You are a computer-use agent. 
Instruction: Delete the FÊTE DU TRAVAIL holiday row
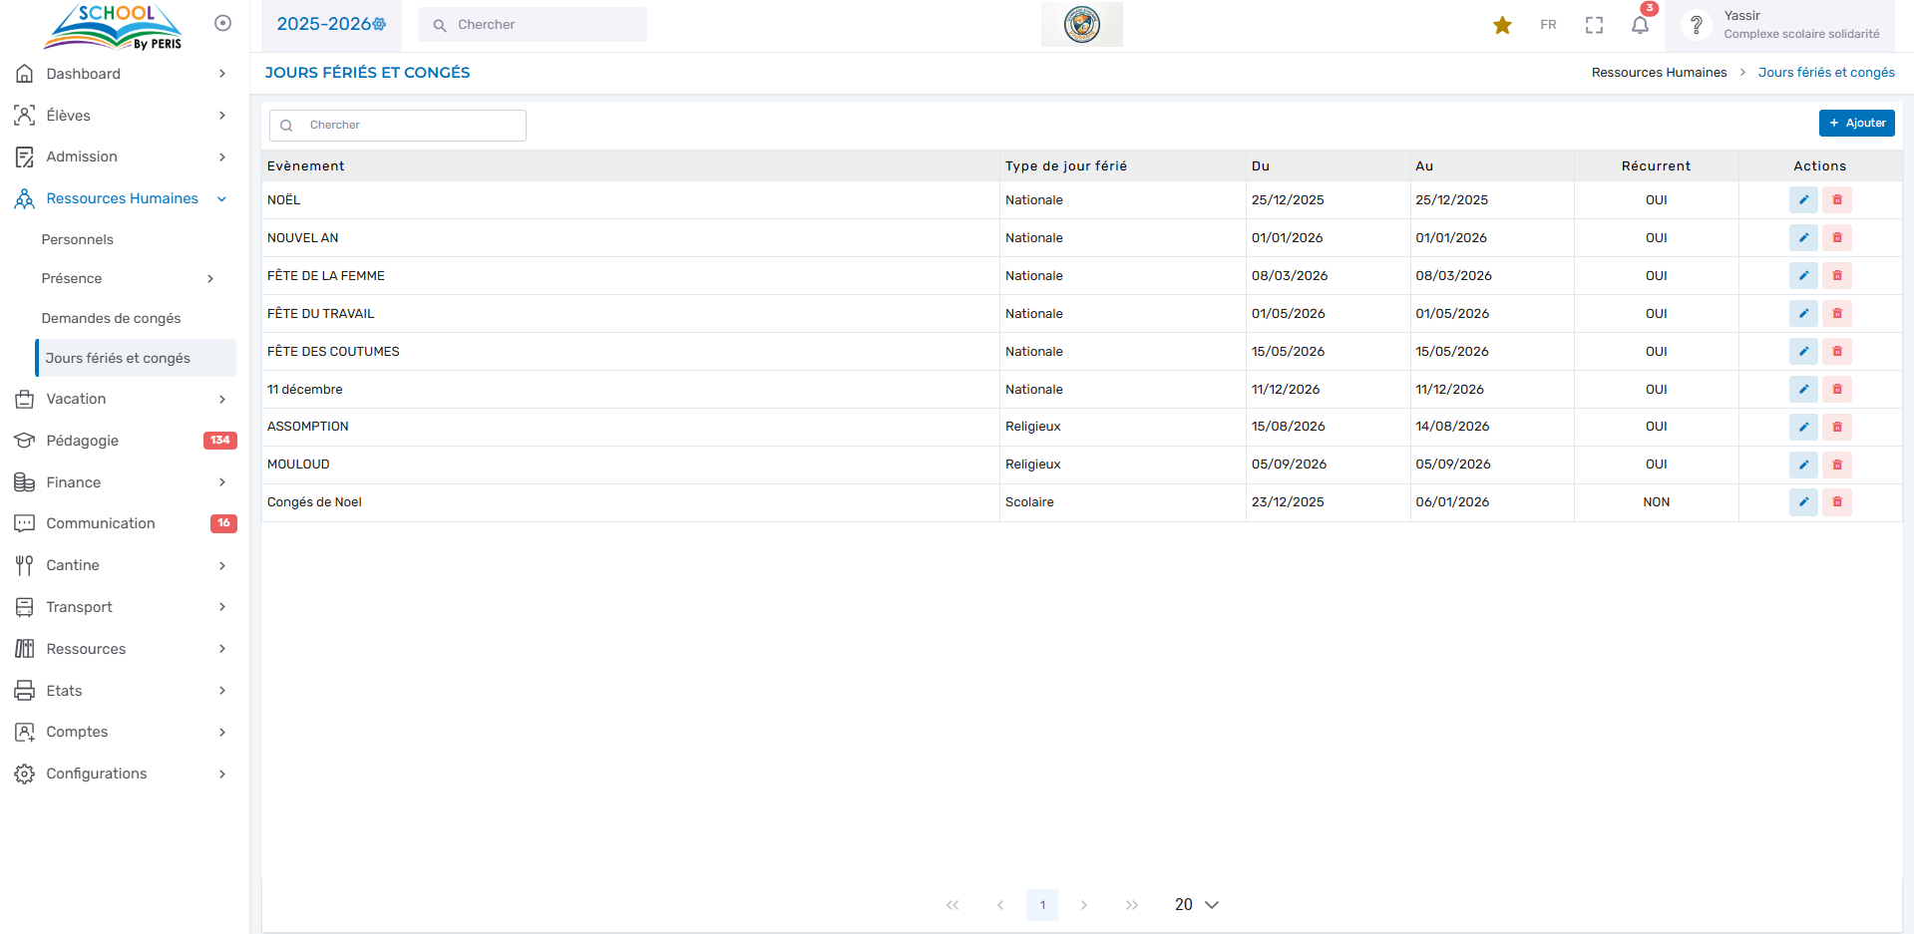click(x=1836, y=314)
